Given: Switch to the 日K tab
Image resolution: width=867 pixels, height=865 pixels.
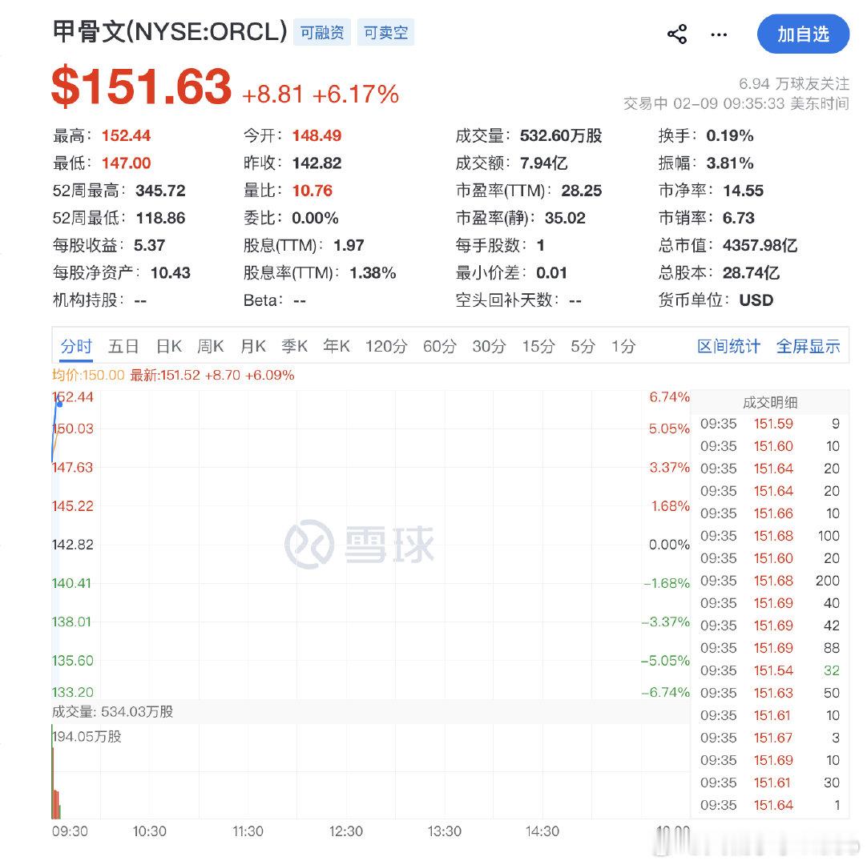Looking at the screenshot, I should (168, 347).
